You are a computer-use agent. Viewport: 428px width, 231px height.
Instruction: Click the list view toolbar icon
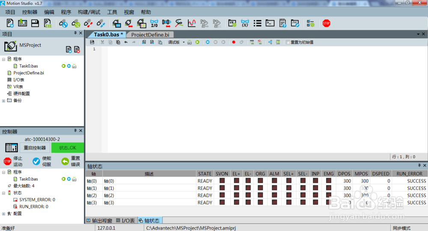257,23
